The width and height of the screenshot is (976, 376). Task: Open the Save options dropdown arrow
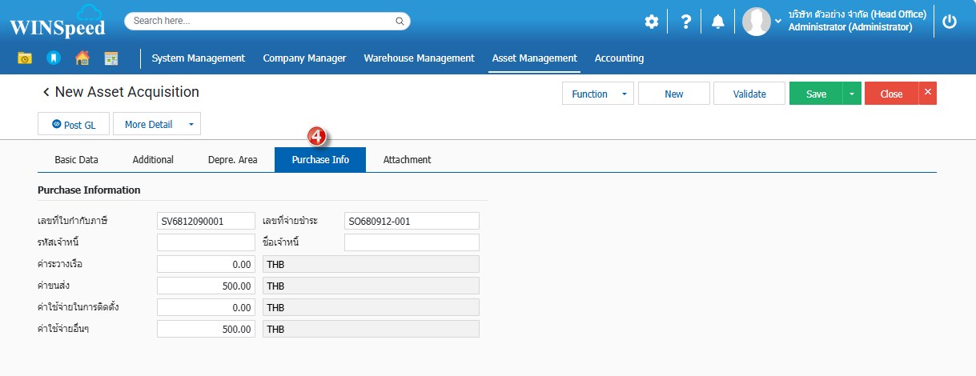pyautogui.click(x=852, y=94)
